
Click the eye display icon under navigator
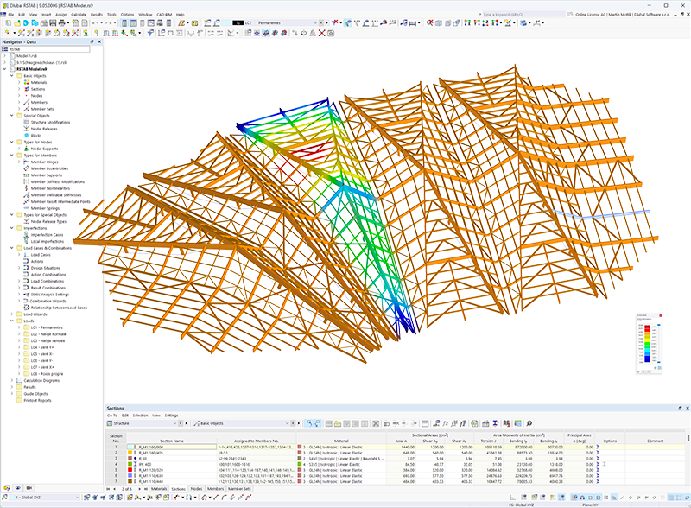(18, 487)
